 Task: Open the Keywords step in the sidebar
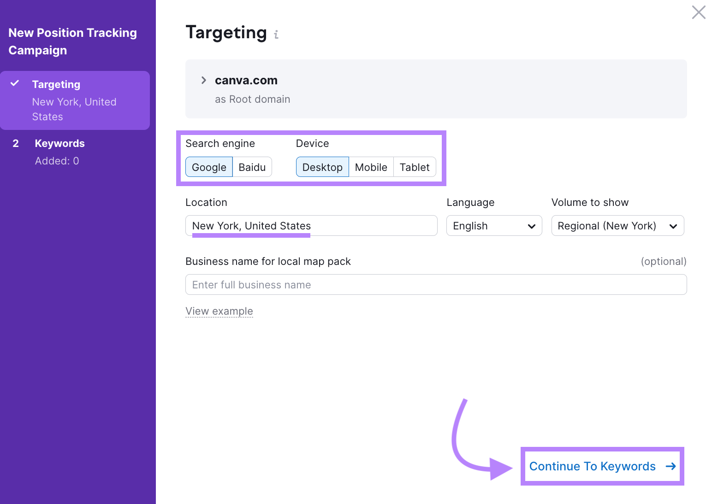[x=59, y=143]
